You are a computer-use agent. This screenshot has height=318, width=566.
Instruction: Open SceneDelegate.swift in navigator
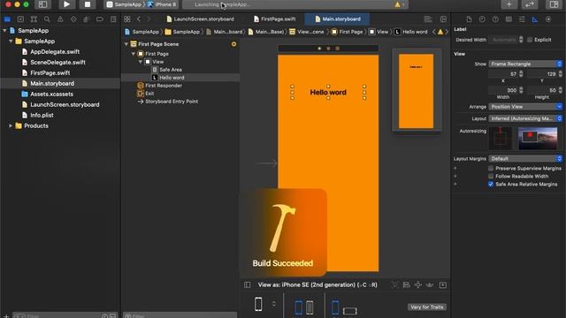click(x=57, y=63)
